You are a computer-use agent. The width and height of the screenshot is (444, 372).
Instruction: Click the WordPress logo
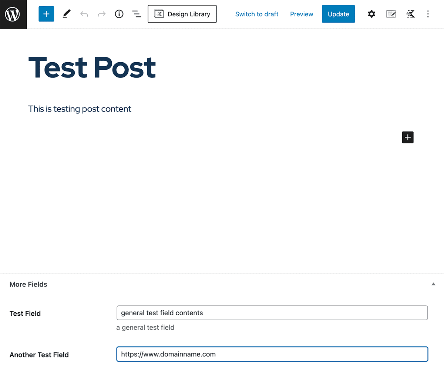[13, 14]
